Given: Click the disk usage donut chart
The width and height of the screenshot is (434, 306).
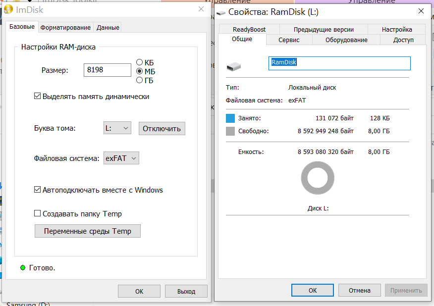Looking at the screenshot, I should click(318, 179).
